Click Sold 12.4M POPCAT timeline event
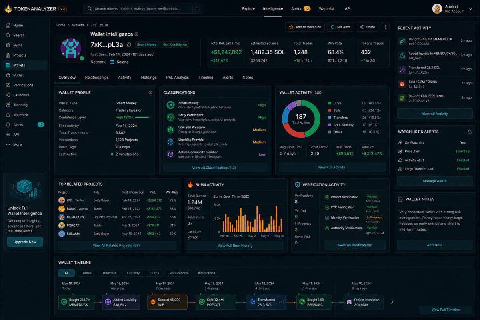Screen dimensions: 480x320 [x=216, y=302]
